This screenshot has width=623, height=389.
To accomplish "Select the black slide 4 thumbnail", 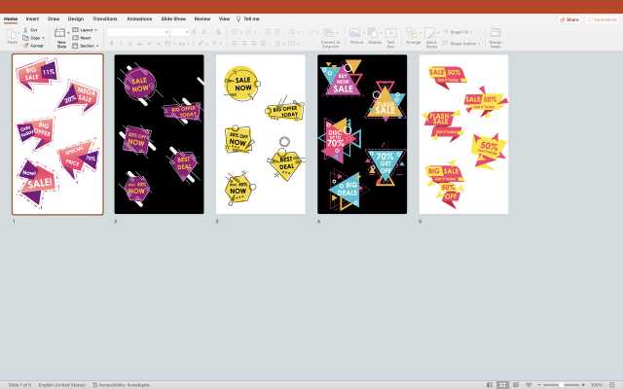I will [362, 134].
